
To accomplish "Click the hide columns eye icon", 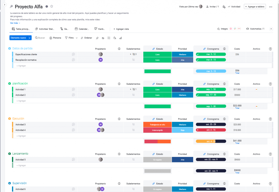I will point(103,38).
